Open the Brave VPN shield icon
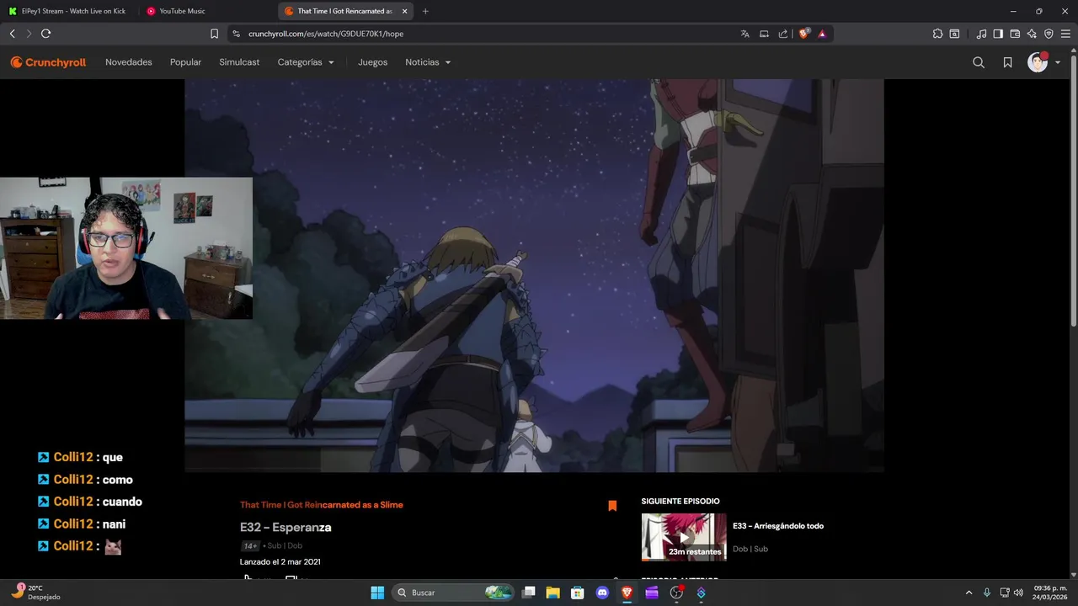Screen dimensions: 1078x606 coord(1049,34)
